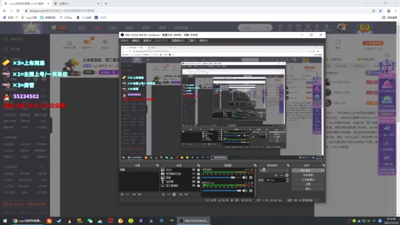
Task: Move scene down in OBS Scenes panel
Action: pos(139,194)
